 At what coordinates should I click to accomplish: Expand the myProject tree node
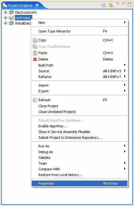(x=5, y=18)
